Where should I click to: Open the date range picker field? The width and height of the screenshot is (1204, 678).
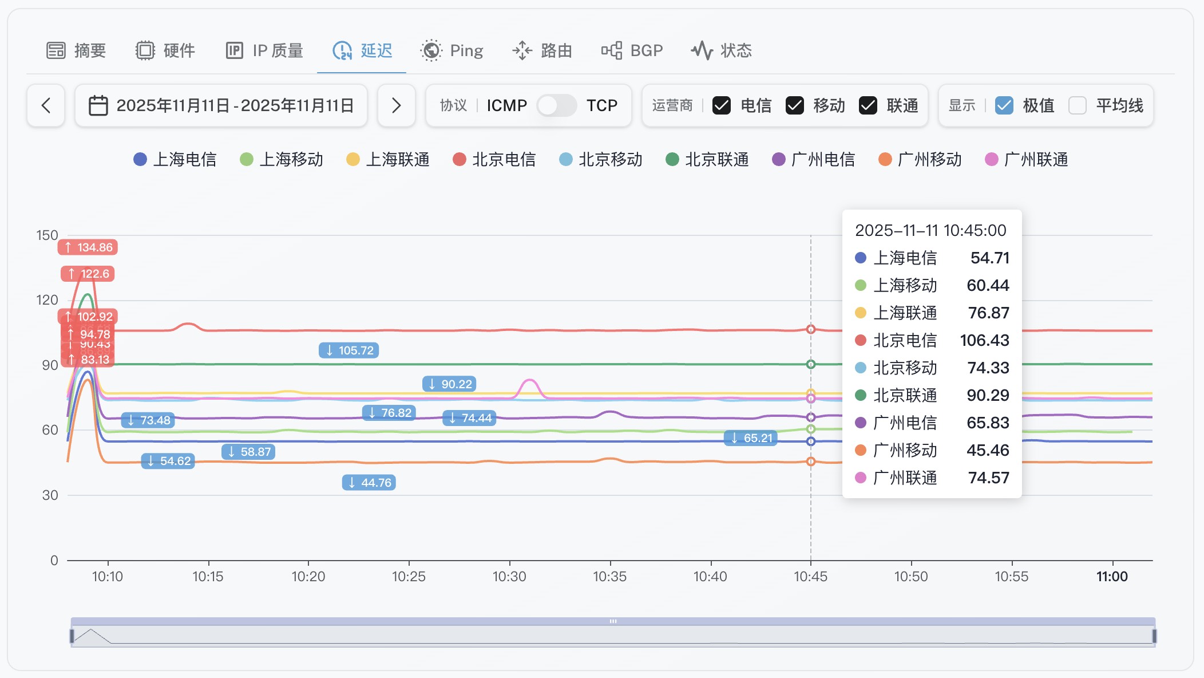coord(235,105)
